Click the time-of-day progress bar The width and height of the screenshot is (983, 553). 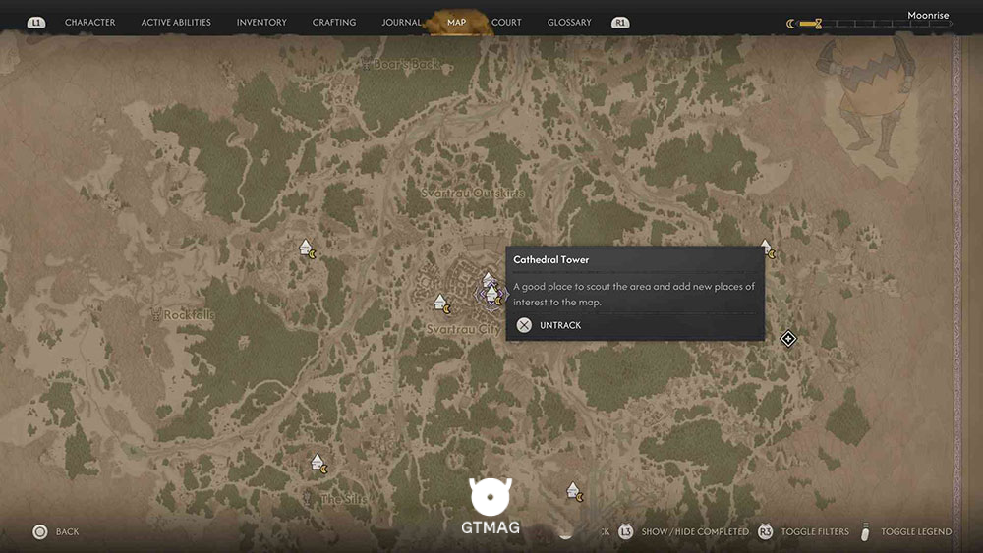coord(875,24)
